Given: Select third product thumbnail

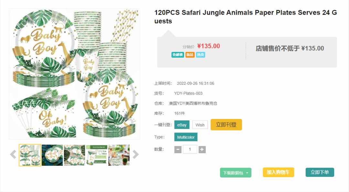Looking at the screenshot, I should point(74,155).
